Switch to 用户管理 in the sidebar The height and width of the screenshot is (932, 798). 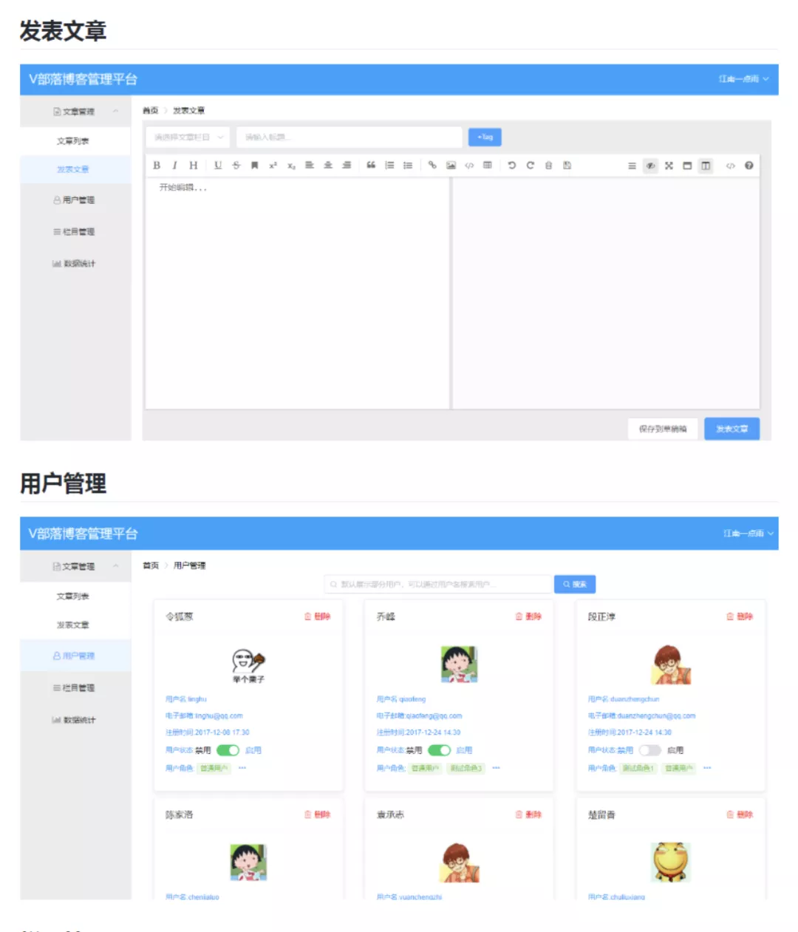click(76, 655)
